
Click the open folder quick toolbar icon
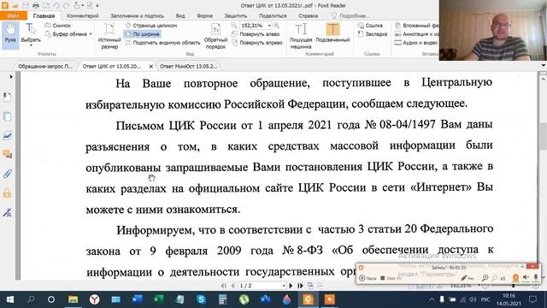[x=15, y=6]
